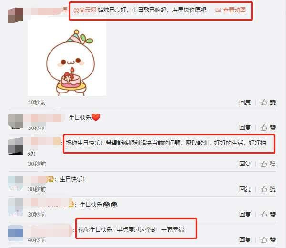Like the birthday cake GIF comment
The image size is (286, 248).
click(x=268, y=103)
